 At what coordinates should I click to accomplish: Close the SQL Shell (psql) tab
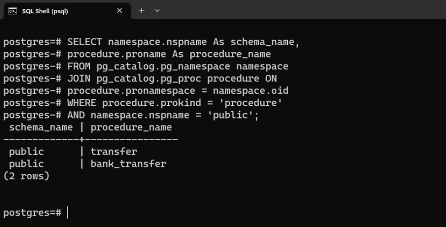119,11
